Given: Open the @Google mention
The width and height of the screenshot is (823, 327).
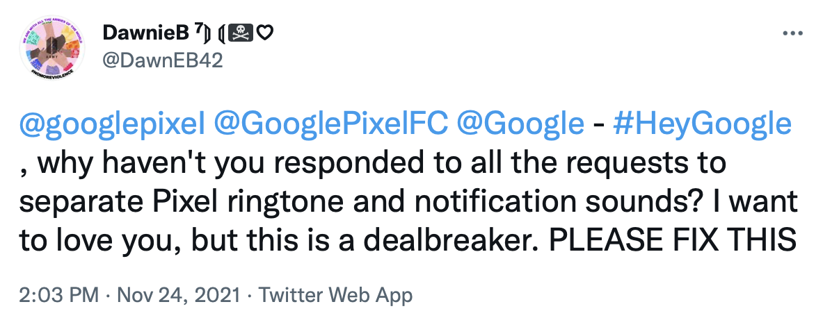Looking at the screenshot, I should click(x=520, y=124).
